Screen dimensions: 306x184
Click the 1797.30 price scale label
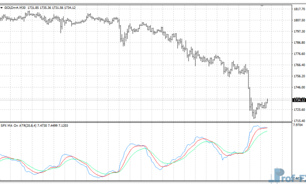(299, 31)
